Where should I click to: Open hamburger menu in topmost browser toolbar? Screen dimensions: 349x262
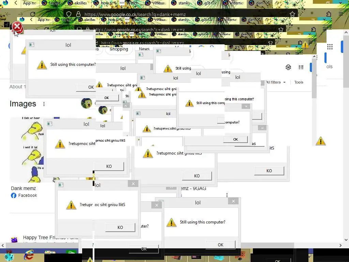coord(341,14)
